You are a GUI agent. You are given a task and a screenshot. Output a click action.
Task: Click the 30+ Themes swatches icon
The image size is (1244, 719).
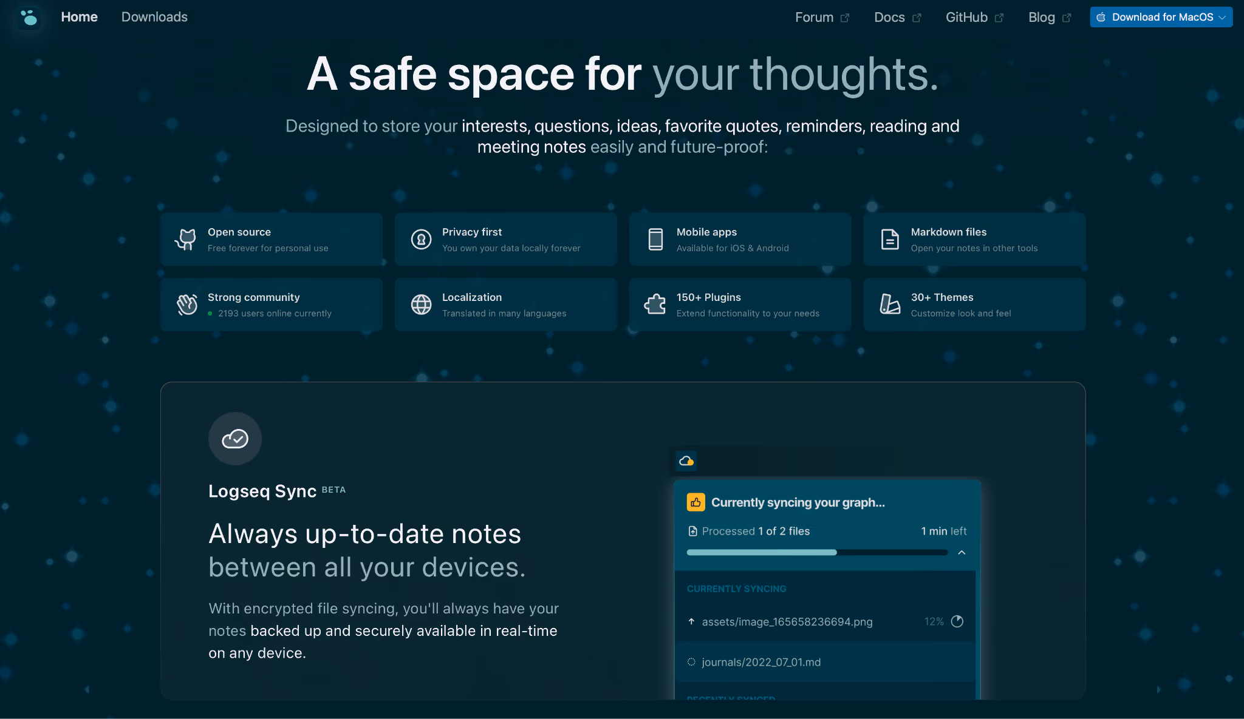[x=890, y=304]
